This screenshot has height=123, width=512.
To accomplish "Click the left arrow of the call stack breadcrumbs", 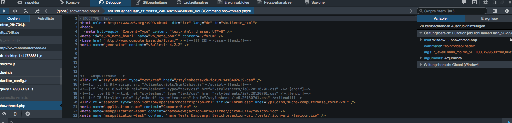I will point(46,11).
